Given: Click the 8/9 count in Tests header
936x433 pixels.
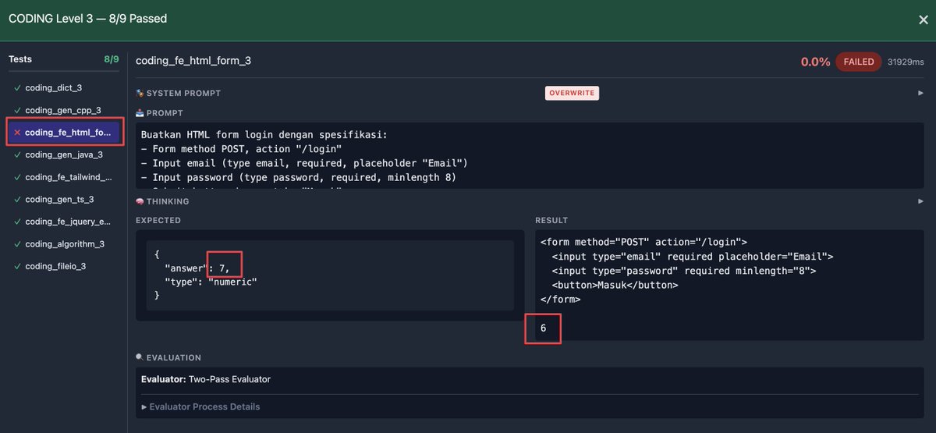Looking at the screenshot, I should pyautogui.click(x=112, y=59).
